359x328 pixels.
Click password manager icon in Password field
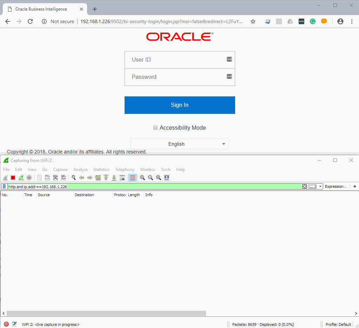click(x=229, y=76)
